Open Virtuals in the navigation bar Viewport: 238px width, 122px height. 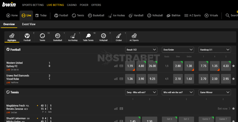click(211, 15)
